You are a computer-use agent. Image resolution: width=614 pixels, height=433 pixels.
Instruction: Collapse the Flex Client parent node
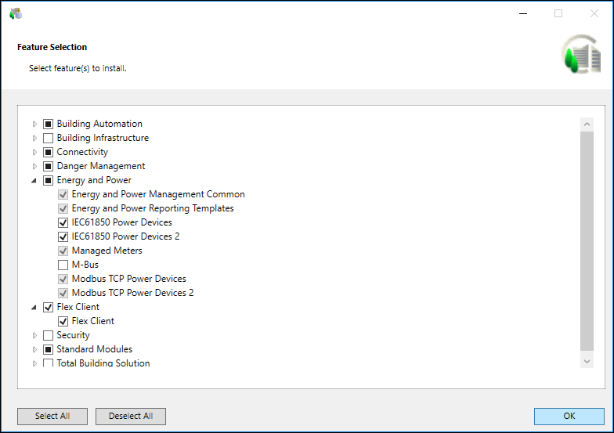point(34,307)
